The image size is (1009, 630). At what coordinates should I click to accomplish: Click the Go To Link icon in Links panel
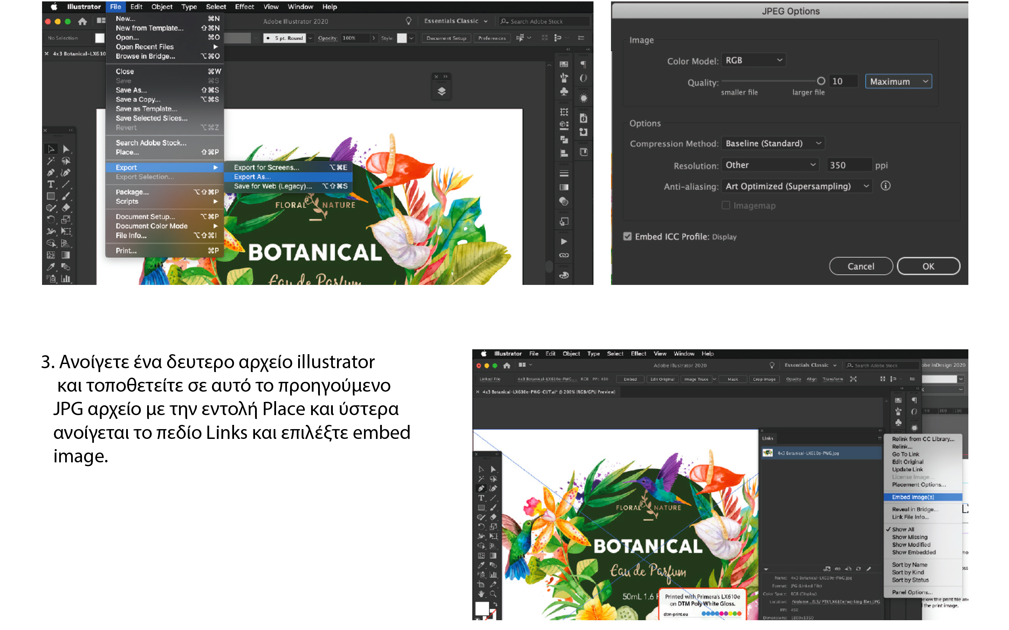pyautogui.click(x=848, y=569)
